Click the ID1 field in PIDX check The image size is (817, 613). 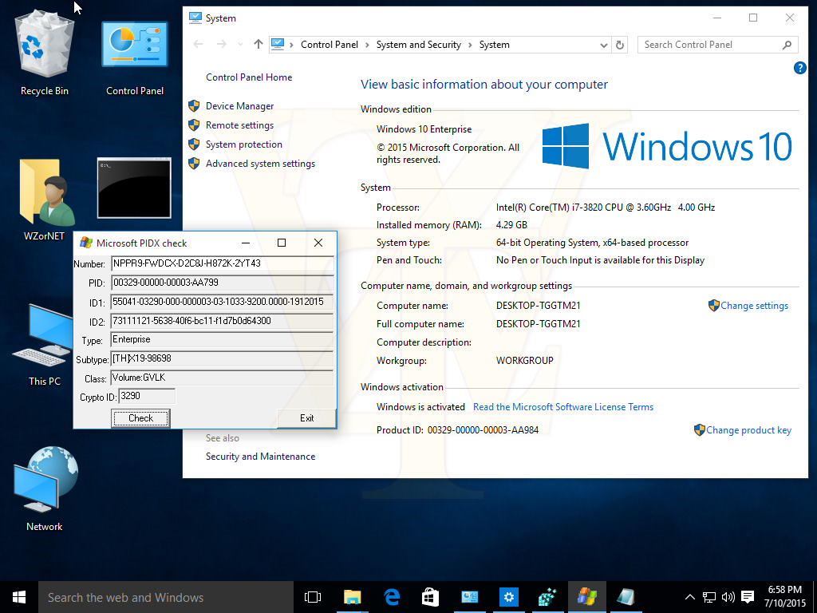pos(222,302)
